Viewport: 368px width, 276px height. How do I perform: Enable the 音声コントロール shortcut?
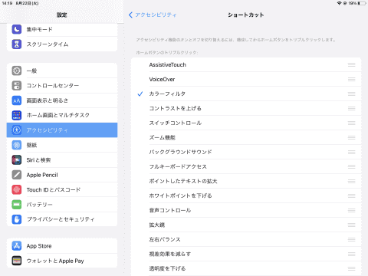pos(246,210)
